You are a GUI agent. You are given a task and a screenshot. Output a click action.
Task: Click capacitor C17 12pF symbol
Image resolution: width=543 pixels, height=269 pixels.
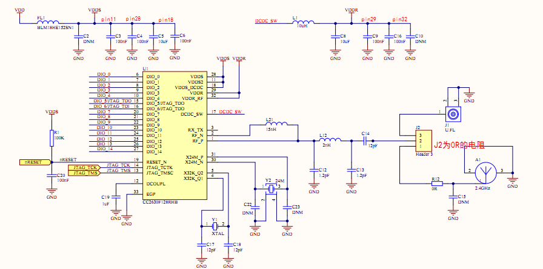(x=201, y=244)
